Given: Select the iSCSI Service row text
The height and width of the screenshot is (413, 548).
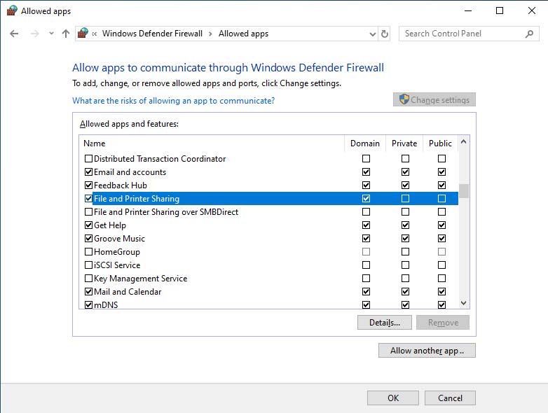Looking at the screenshot, I should click(x=117, y=265).
